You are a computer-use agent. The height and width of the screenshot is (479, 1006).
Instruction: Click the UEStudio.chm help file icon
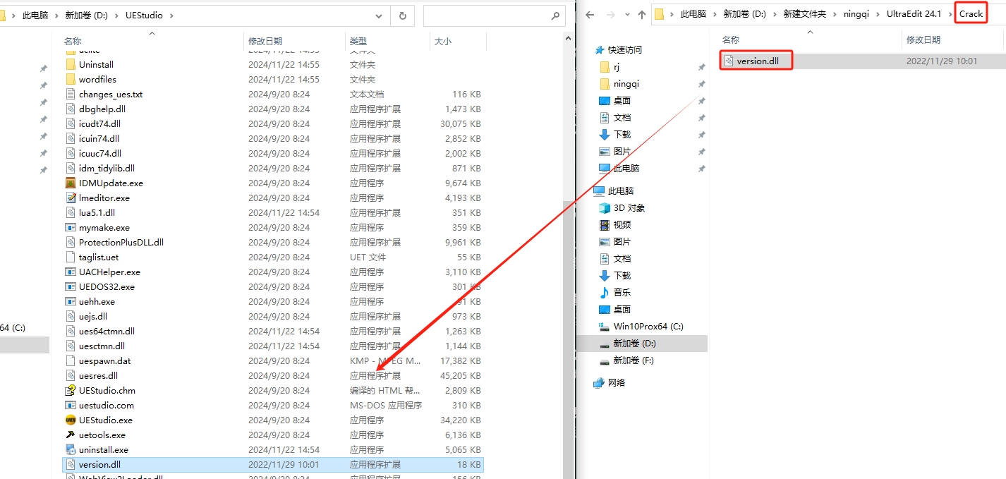(x=70, y=390)
